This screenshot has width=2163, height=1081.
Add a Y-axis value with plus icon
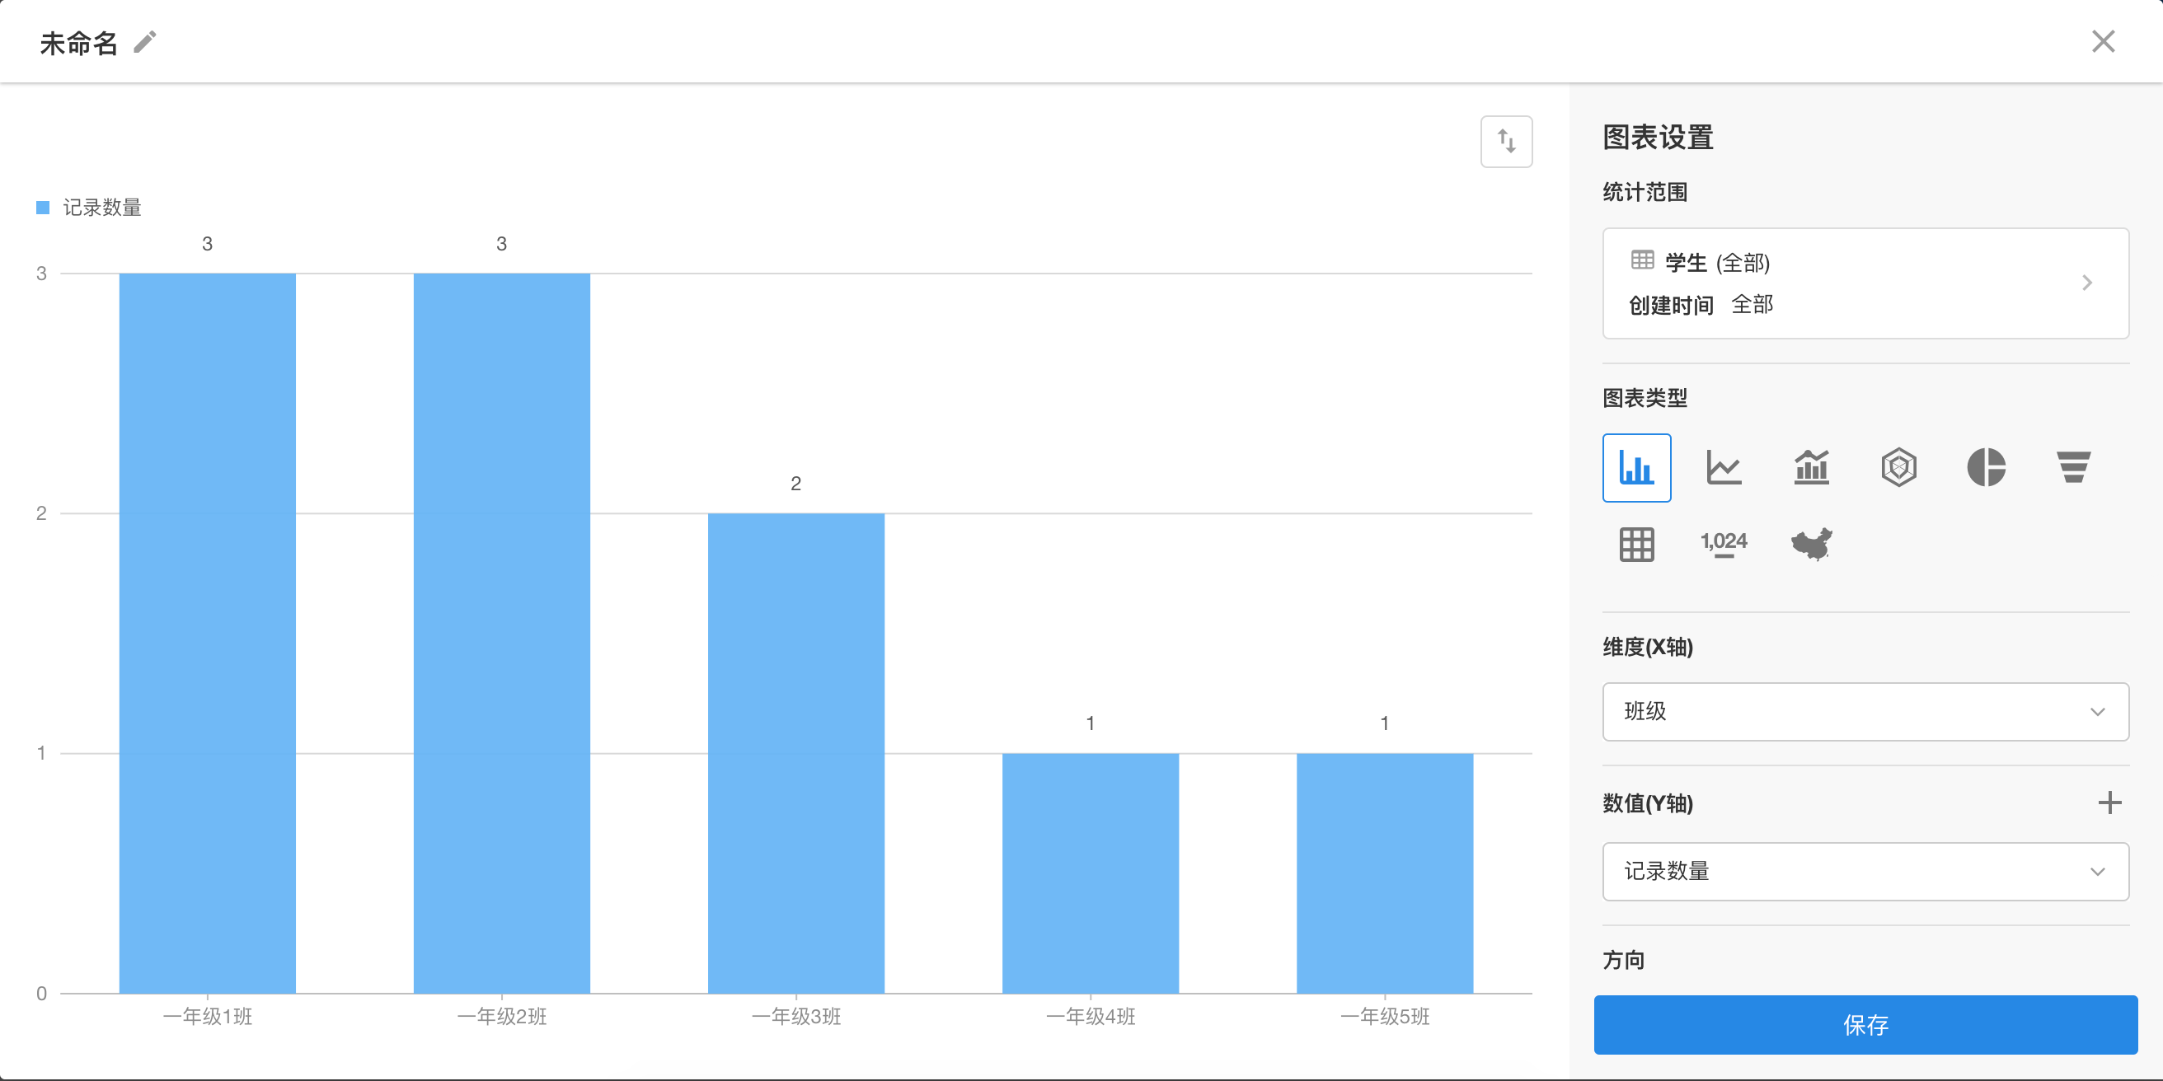(2109, 803)
